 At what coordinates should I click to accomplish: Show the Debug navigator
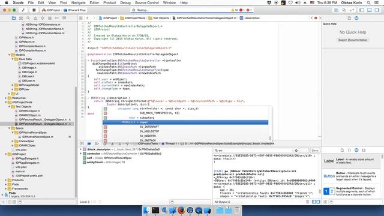point(50,18)
